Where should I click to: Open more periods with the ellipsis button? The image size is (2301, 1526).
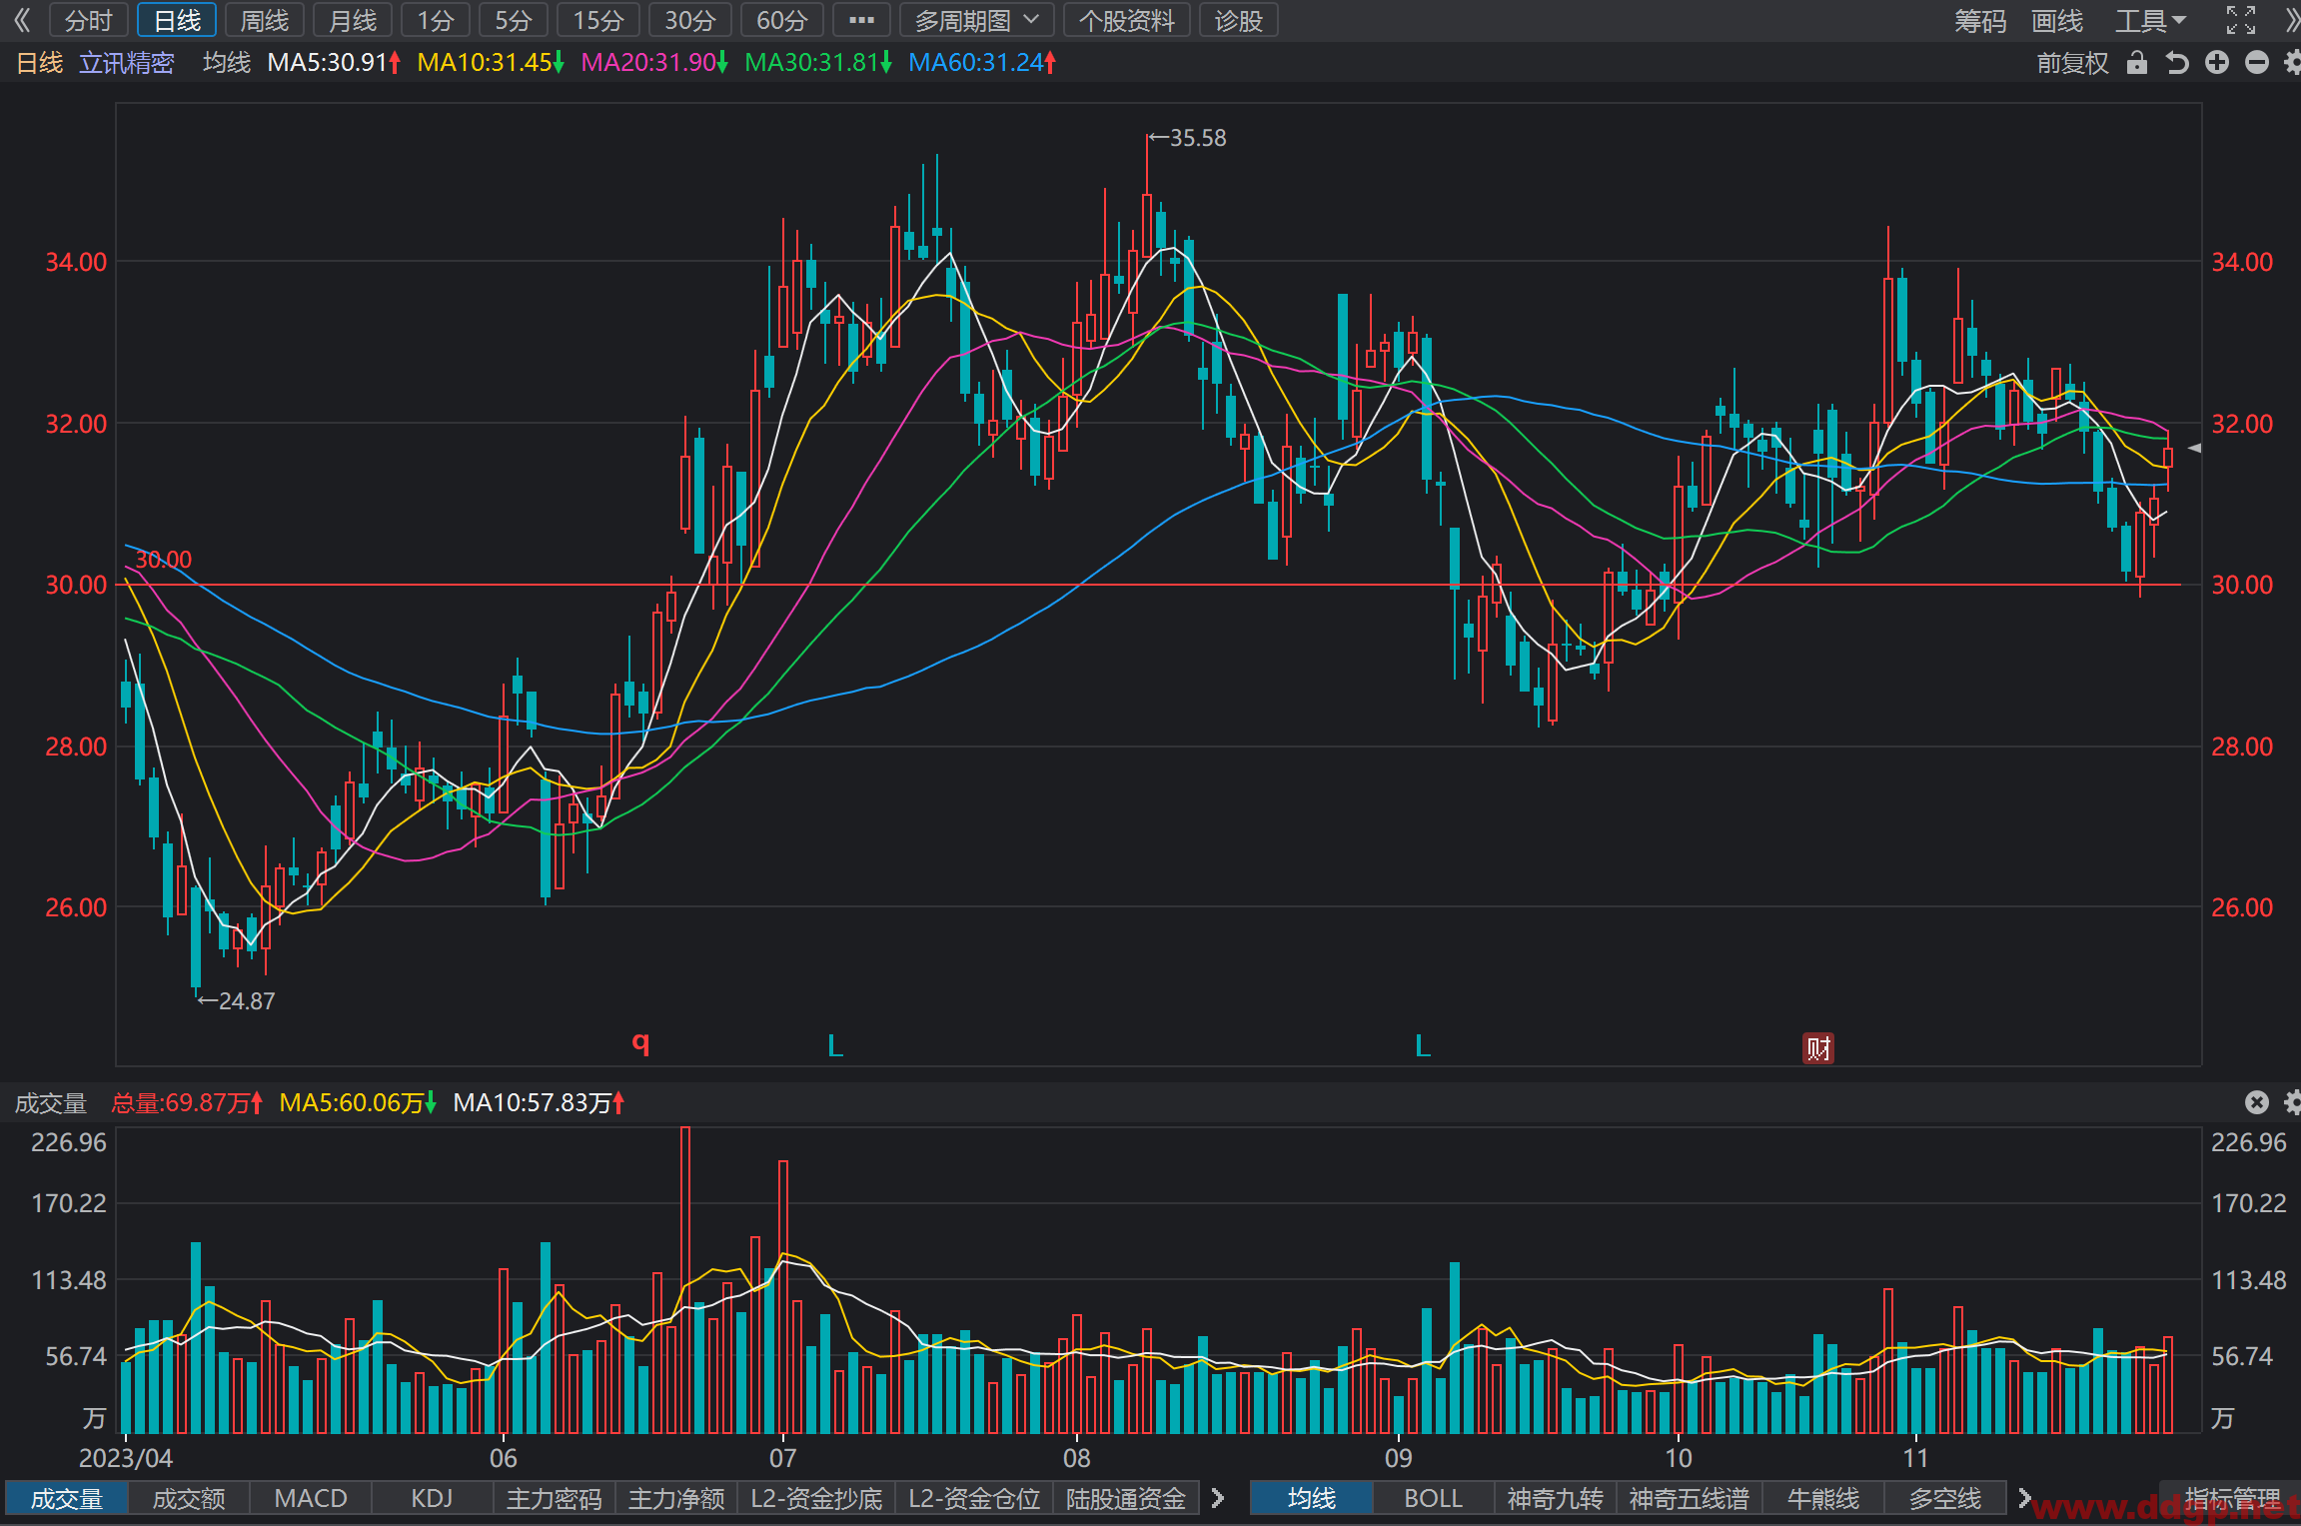[x=861, y=20]
